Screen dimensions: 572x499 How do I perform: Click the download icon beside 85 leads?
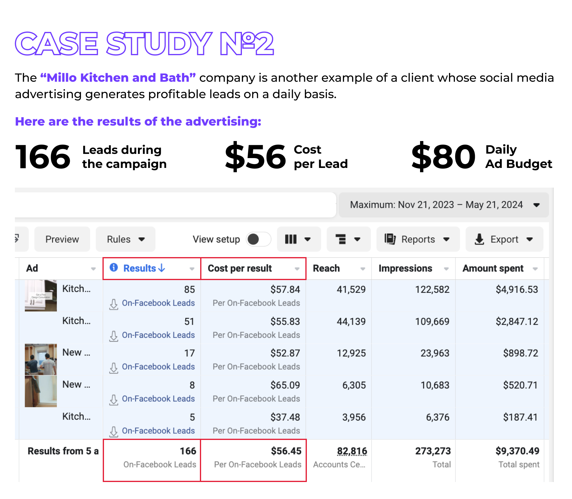[x=114, y=304]
